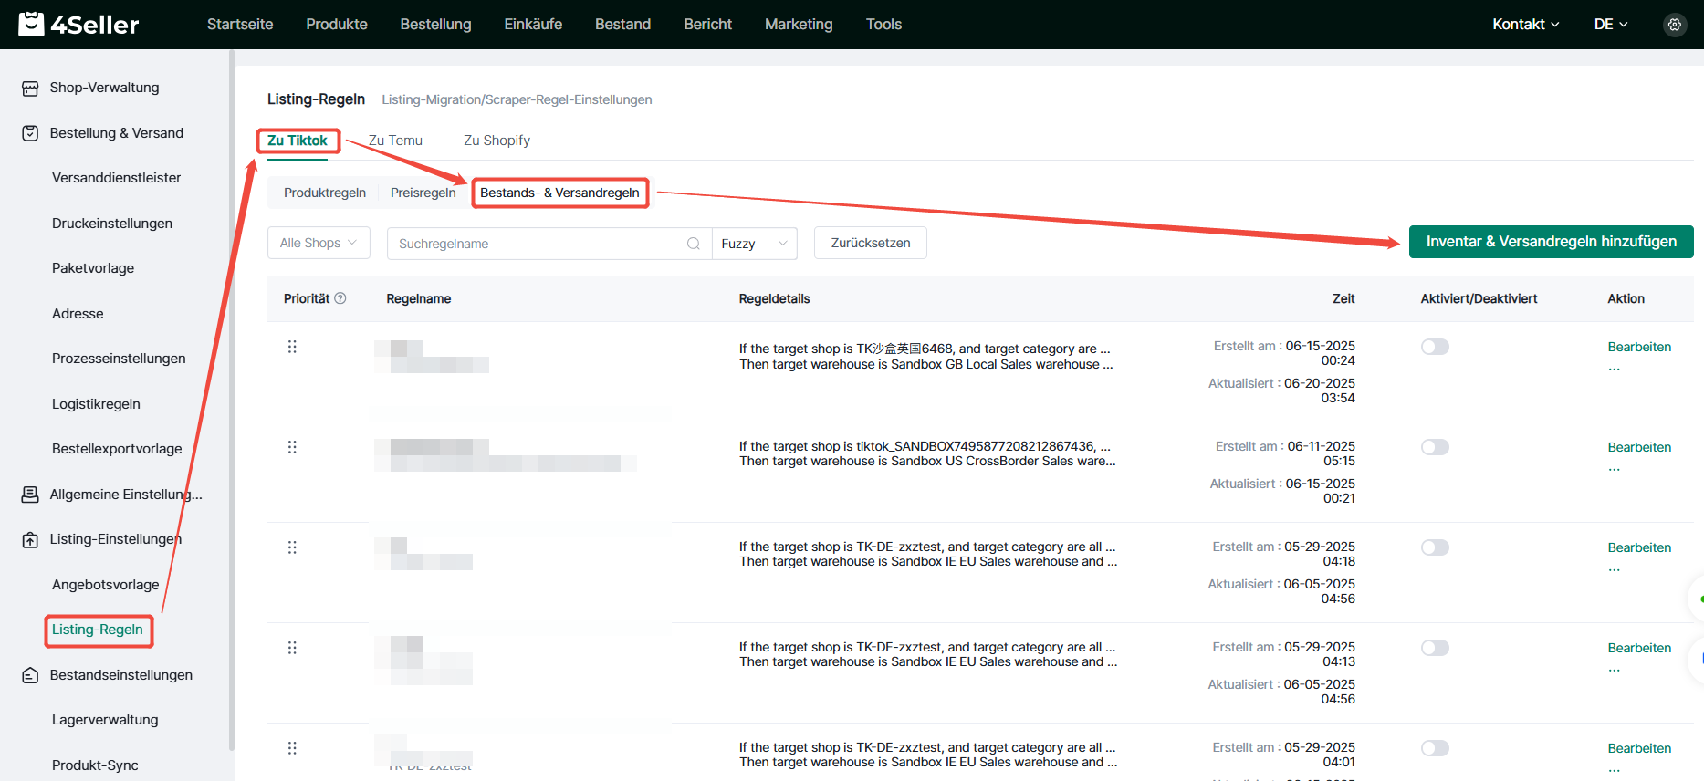Screen dimensions: 1704x781
Task: Open the DE language dropdown
Action: (1611, 25)
